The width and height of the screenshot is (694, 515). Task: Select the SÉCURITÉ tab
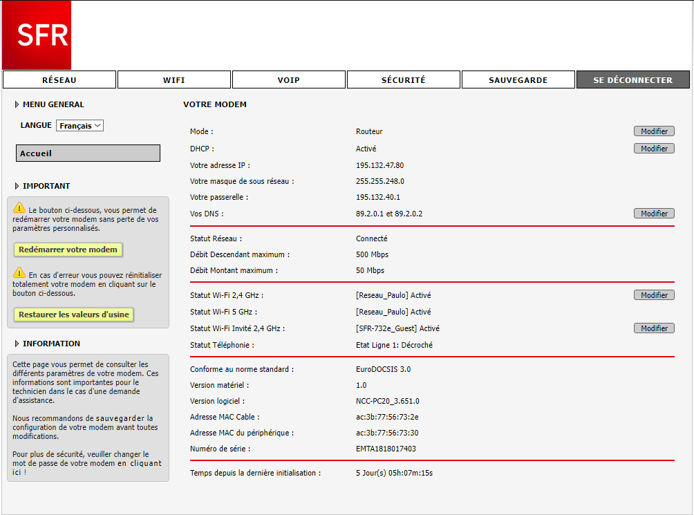404,80
